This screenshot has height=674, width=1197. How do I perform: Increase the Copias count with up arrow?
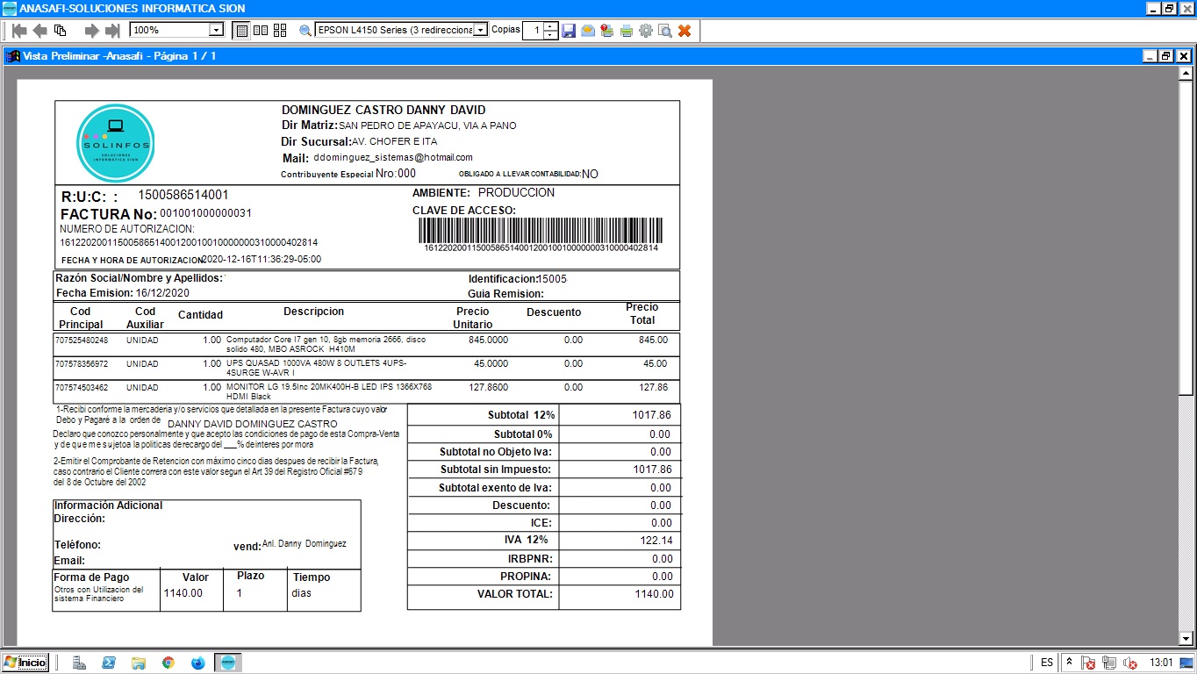(x=550, y=26)
